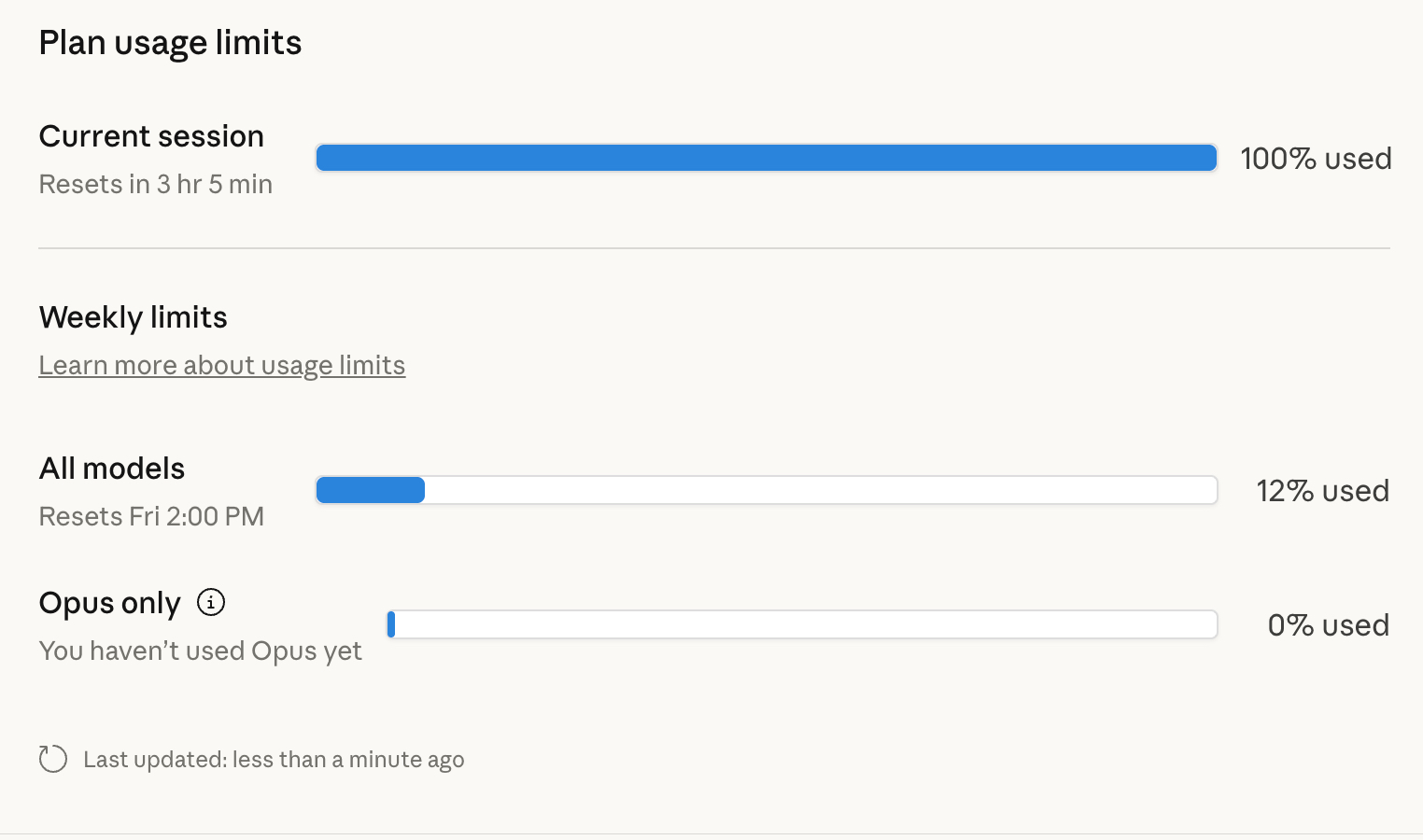
Task: Click the full Current session usage bar
Action: (x=766, y=159)
